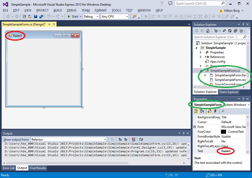The height and width of the screenshot is (178, 252).
Task: Click the New Project toolbar icon
Action: (24, 17)
